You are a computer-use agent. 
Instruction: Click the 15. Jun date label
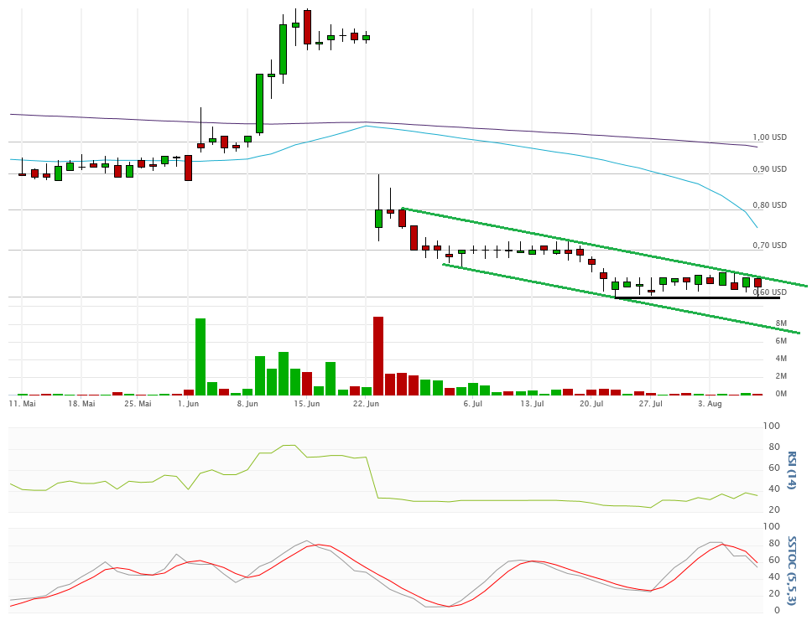click(x=307, y=404)
